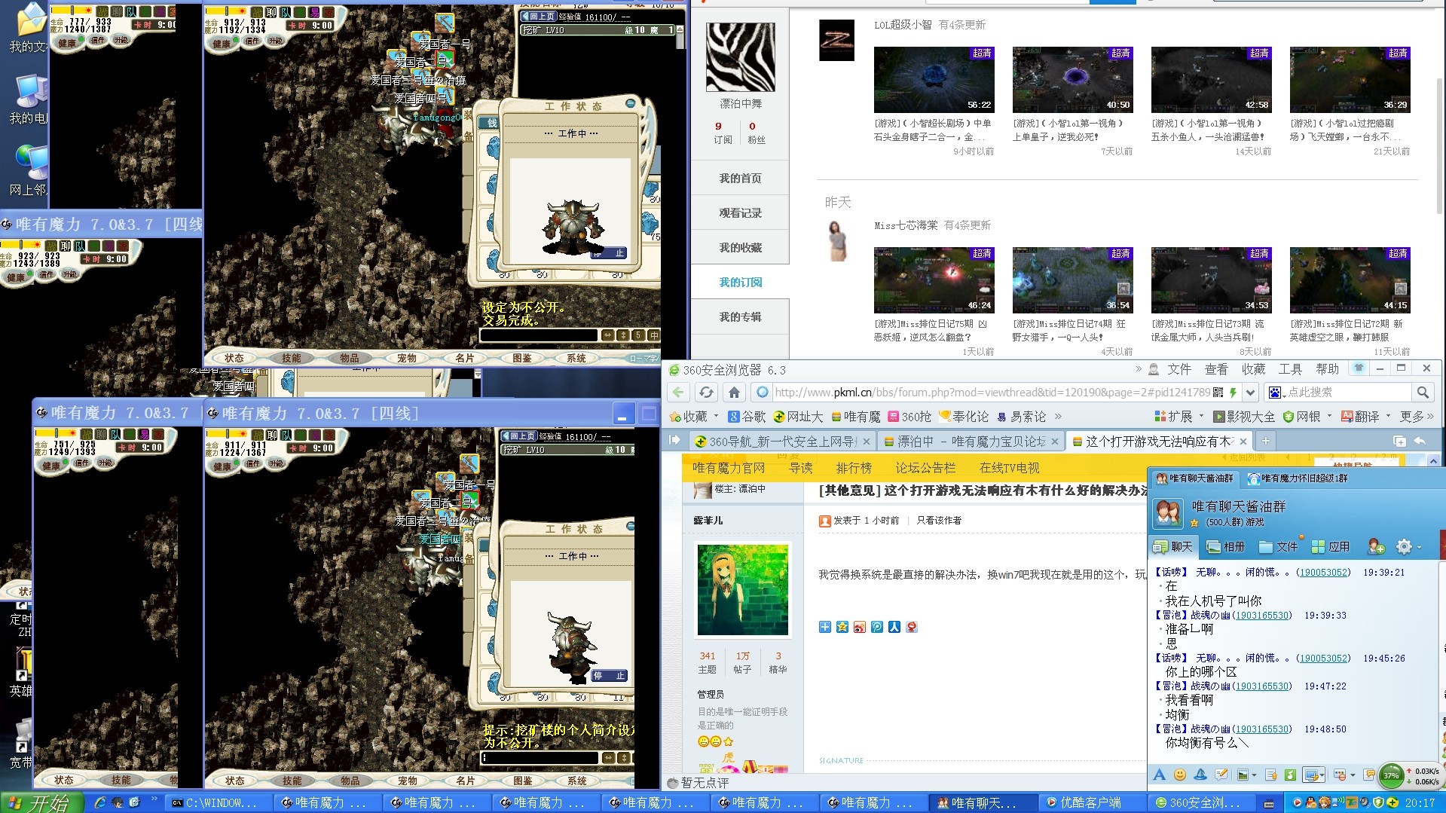The width and height of the screenshot is (1446, 813).
Task: Click add member icon in group chat
Action: click(1376, 546)
